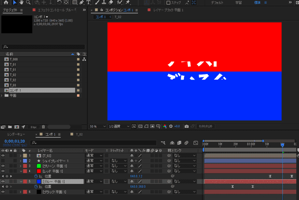Expand the 平面 folder in Project panel
The image size is (299, 200).
2,96
